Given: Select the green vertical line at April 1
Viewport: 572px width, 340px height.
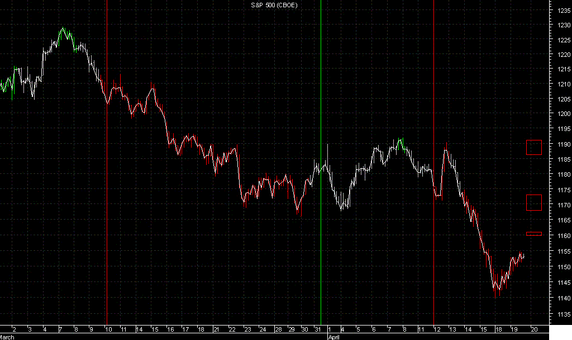Looking at the screenshot, I should click(x=321, y=167).
